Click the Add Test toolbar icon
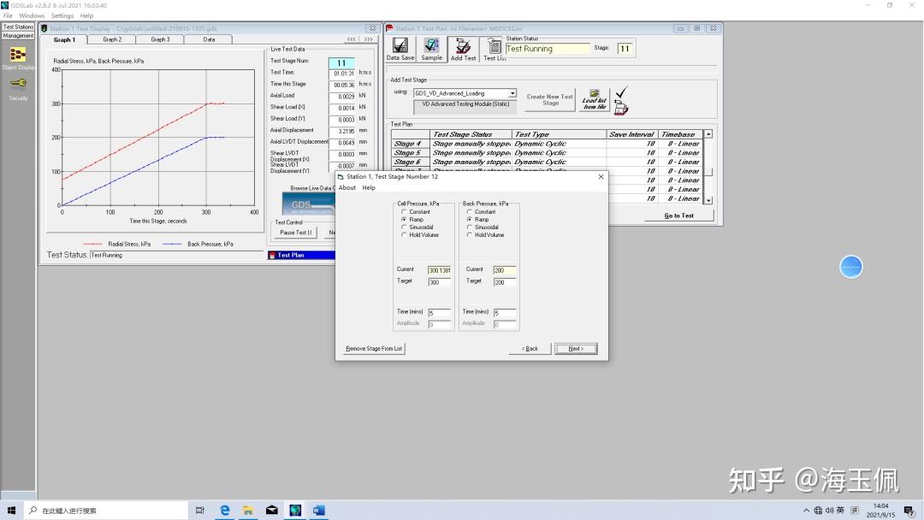The image size is (924, 520). tap(463, 48)
